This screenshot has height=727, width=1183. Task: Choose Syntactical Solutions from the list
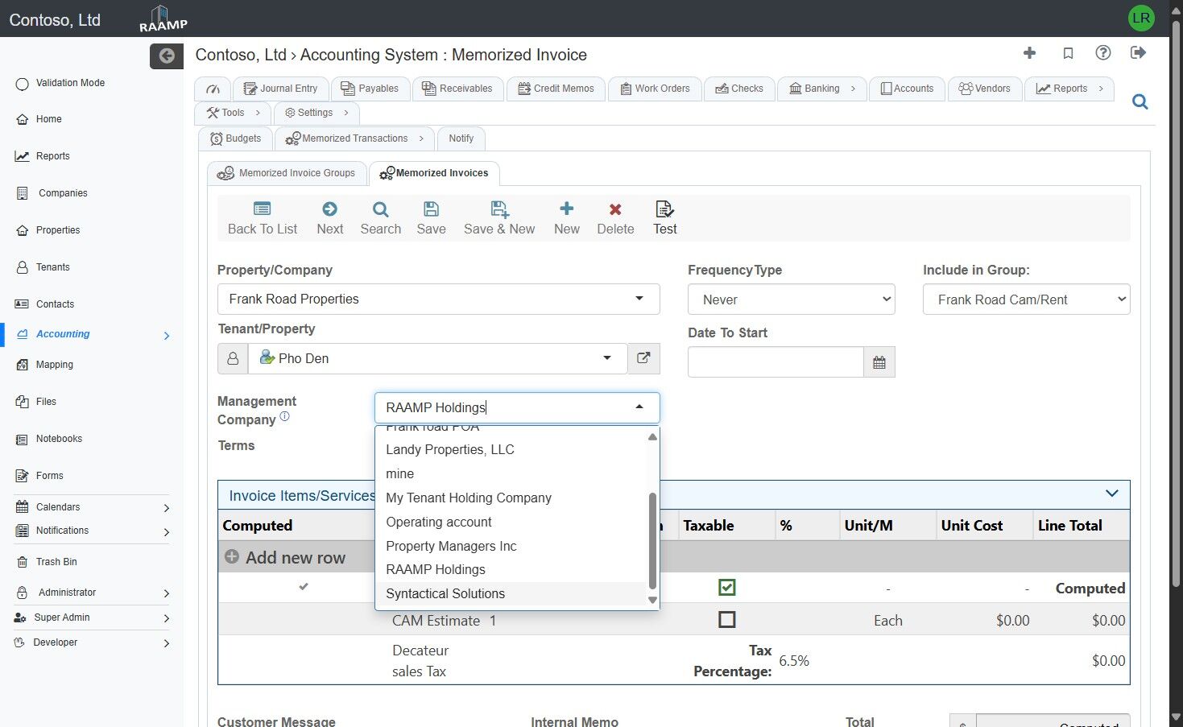445,594
